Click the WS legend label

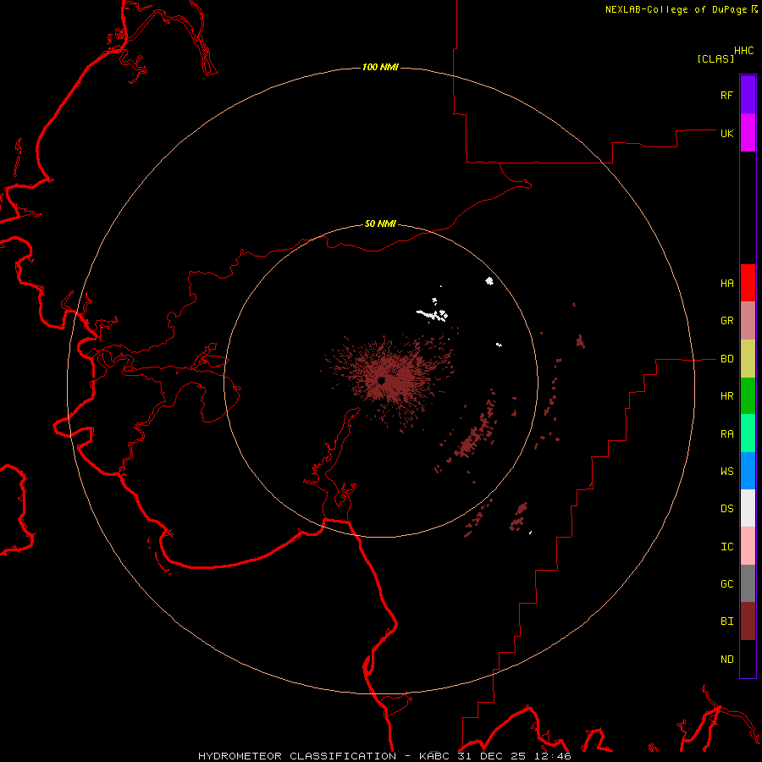click(x=726, y=471)
